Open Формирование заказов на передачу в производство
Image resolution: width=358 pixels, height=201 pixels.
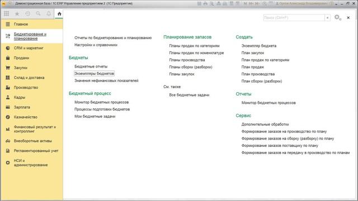click(295, 152)
